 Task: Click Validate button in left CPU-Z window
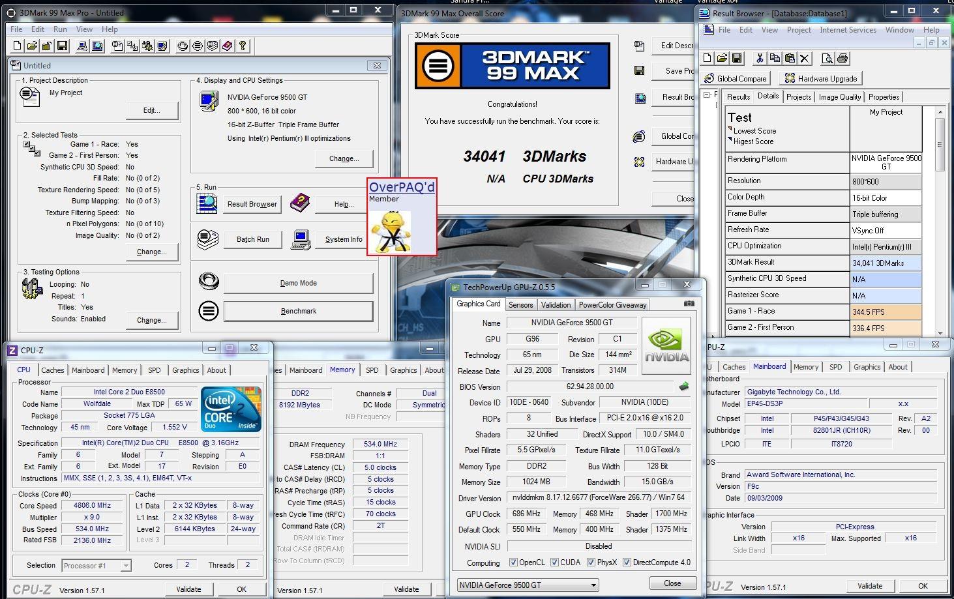[188, 589]
